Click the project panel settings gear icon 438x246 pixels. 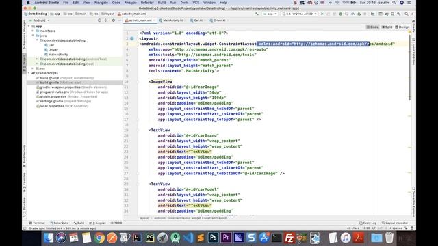(x=113, y=20)
